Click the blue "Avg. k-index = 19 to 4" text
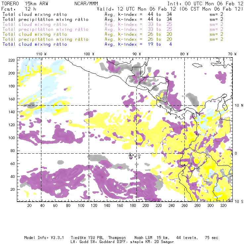 138,44
